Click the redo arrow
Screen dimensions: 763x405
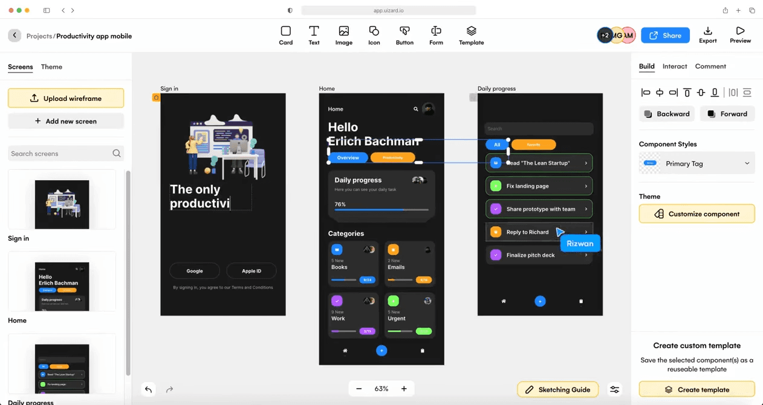pyautogui.click(x=169, y=389)
